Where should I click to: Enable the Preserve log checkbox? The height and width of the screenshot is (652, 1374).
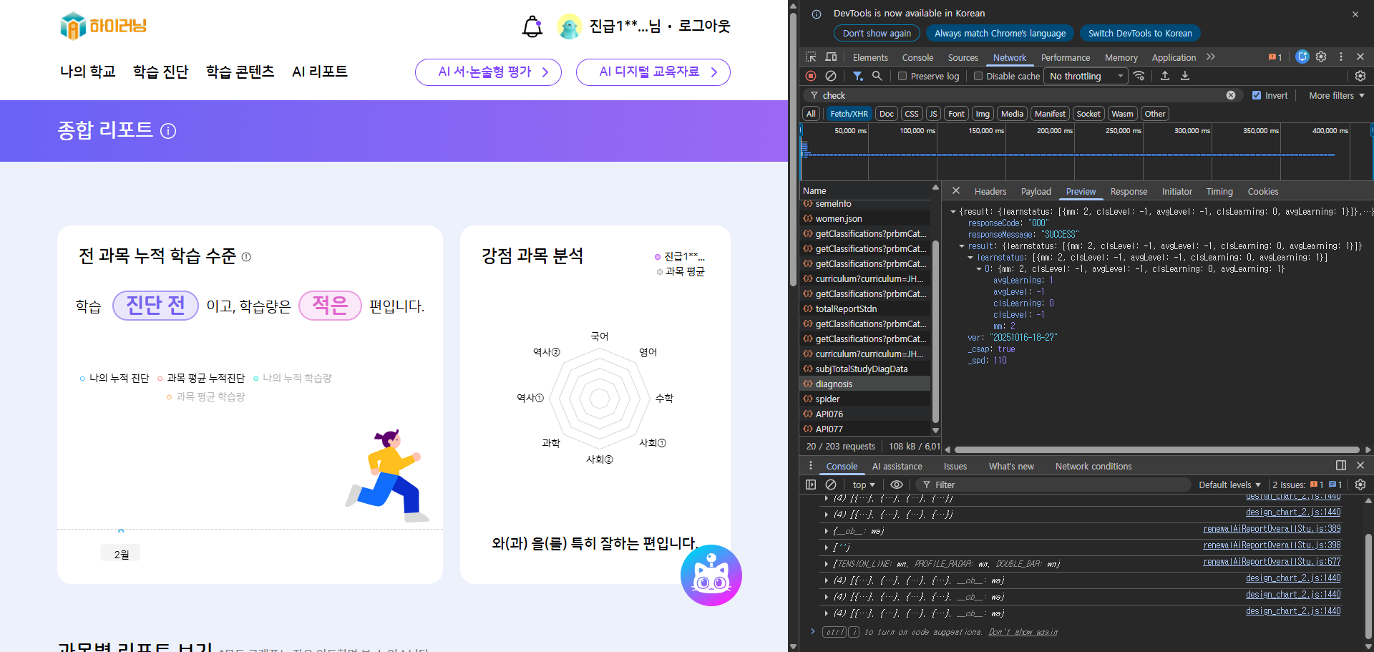point(902,76)
